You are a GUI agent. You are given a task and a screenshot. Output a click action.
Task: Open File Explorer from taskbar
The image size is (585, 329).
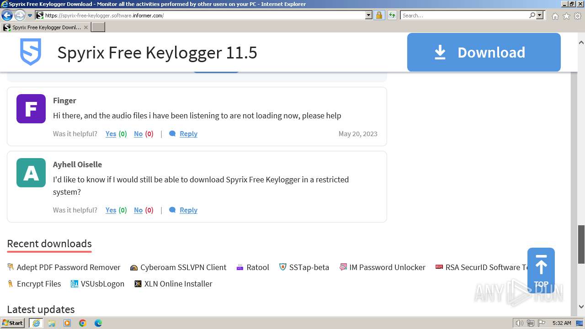[x=52, y=323]
